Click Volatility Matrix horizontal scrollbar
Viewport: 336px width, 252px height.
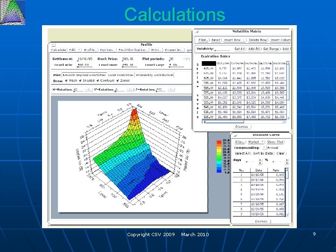(x=244, y=122)
